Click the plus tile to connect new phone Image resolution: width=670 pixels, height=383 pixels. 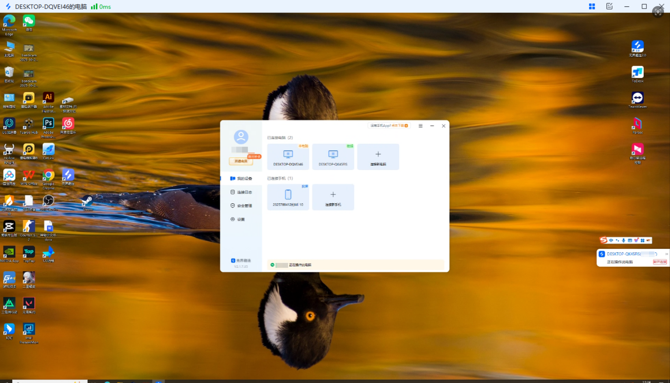333,197
